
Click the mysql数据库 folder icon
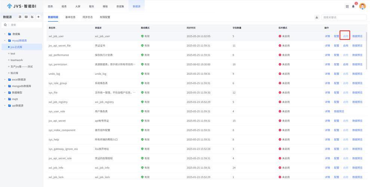click(x=9, y=40)
